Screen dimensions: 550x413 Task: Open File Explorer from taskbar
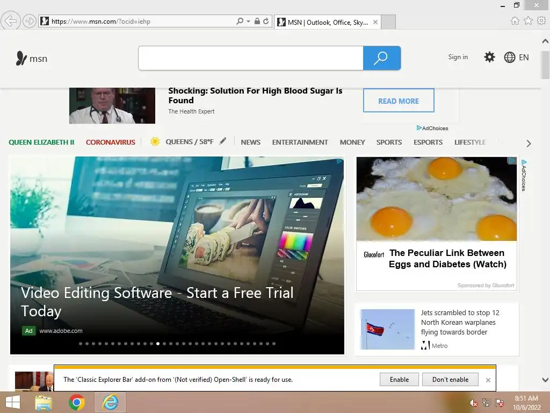click(44, 402)
